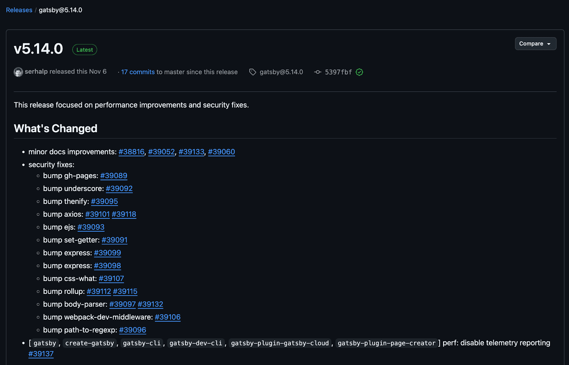Open thenify bump PR #39095
The width and height of the screenshot is (569, 365).
pos(105,201)
